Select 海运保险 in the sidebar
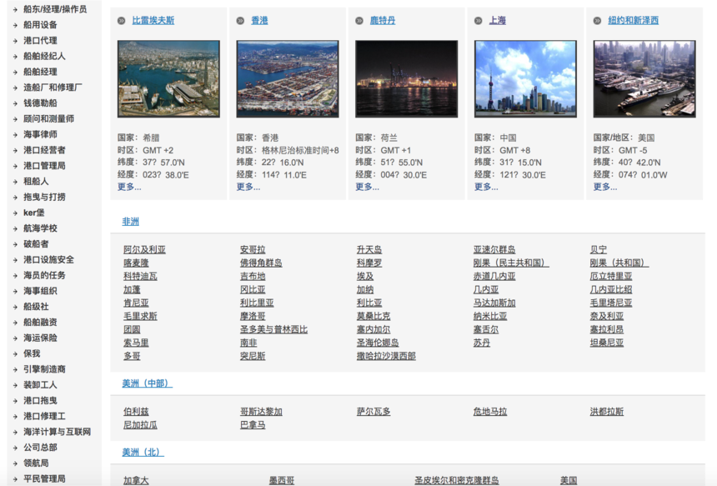This screenshot has width=717, height=486. pyautogui.click(x=40, y=338)
